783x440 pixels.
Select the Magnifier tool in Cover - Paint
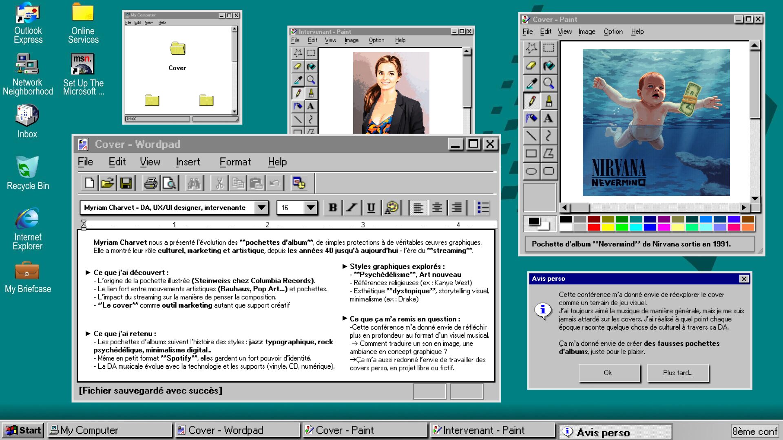(x=549, y=83)
